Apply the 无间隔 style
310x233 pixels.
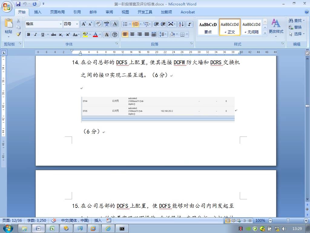pos(251,28)
